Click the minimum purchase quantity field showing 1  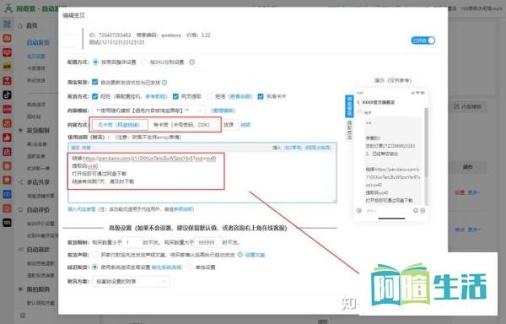[132, 242]
